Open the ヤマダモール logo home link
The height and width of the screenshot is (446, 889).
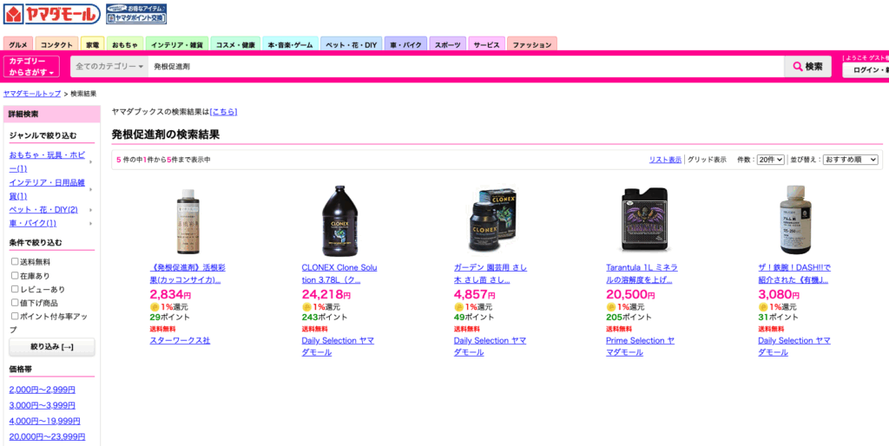pos(52,14)
